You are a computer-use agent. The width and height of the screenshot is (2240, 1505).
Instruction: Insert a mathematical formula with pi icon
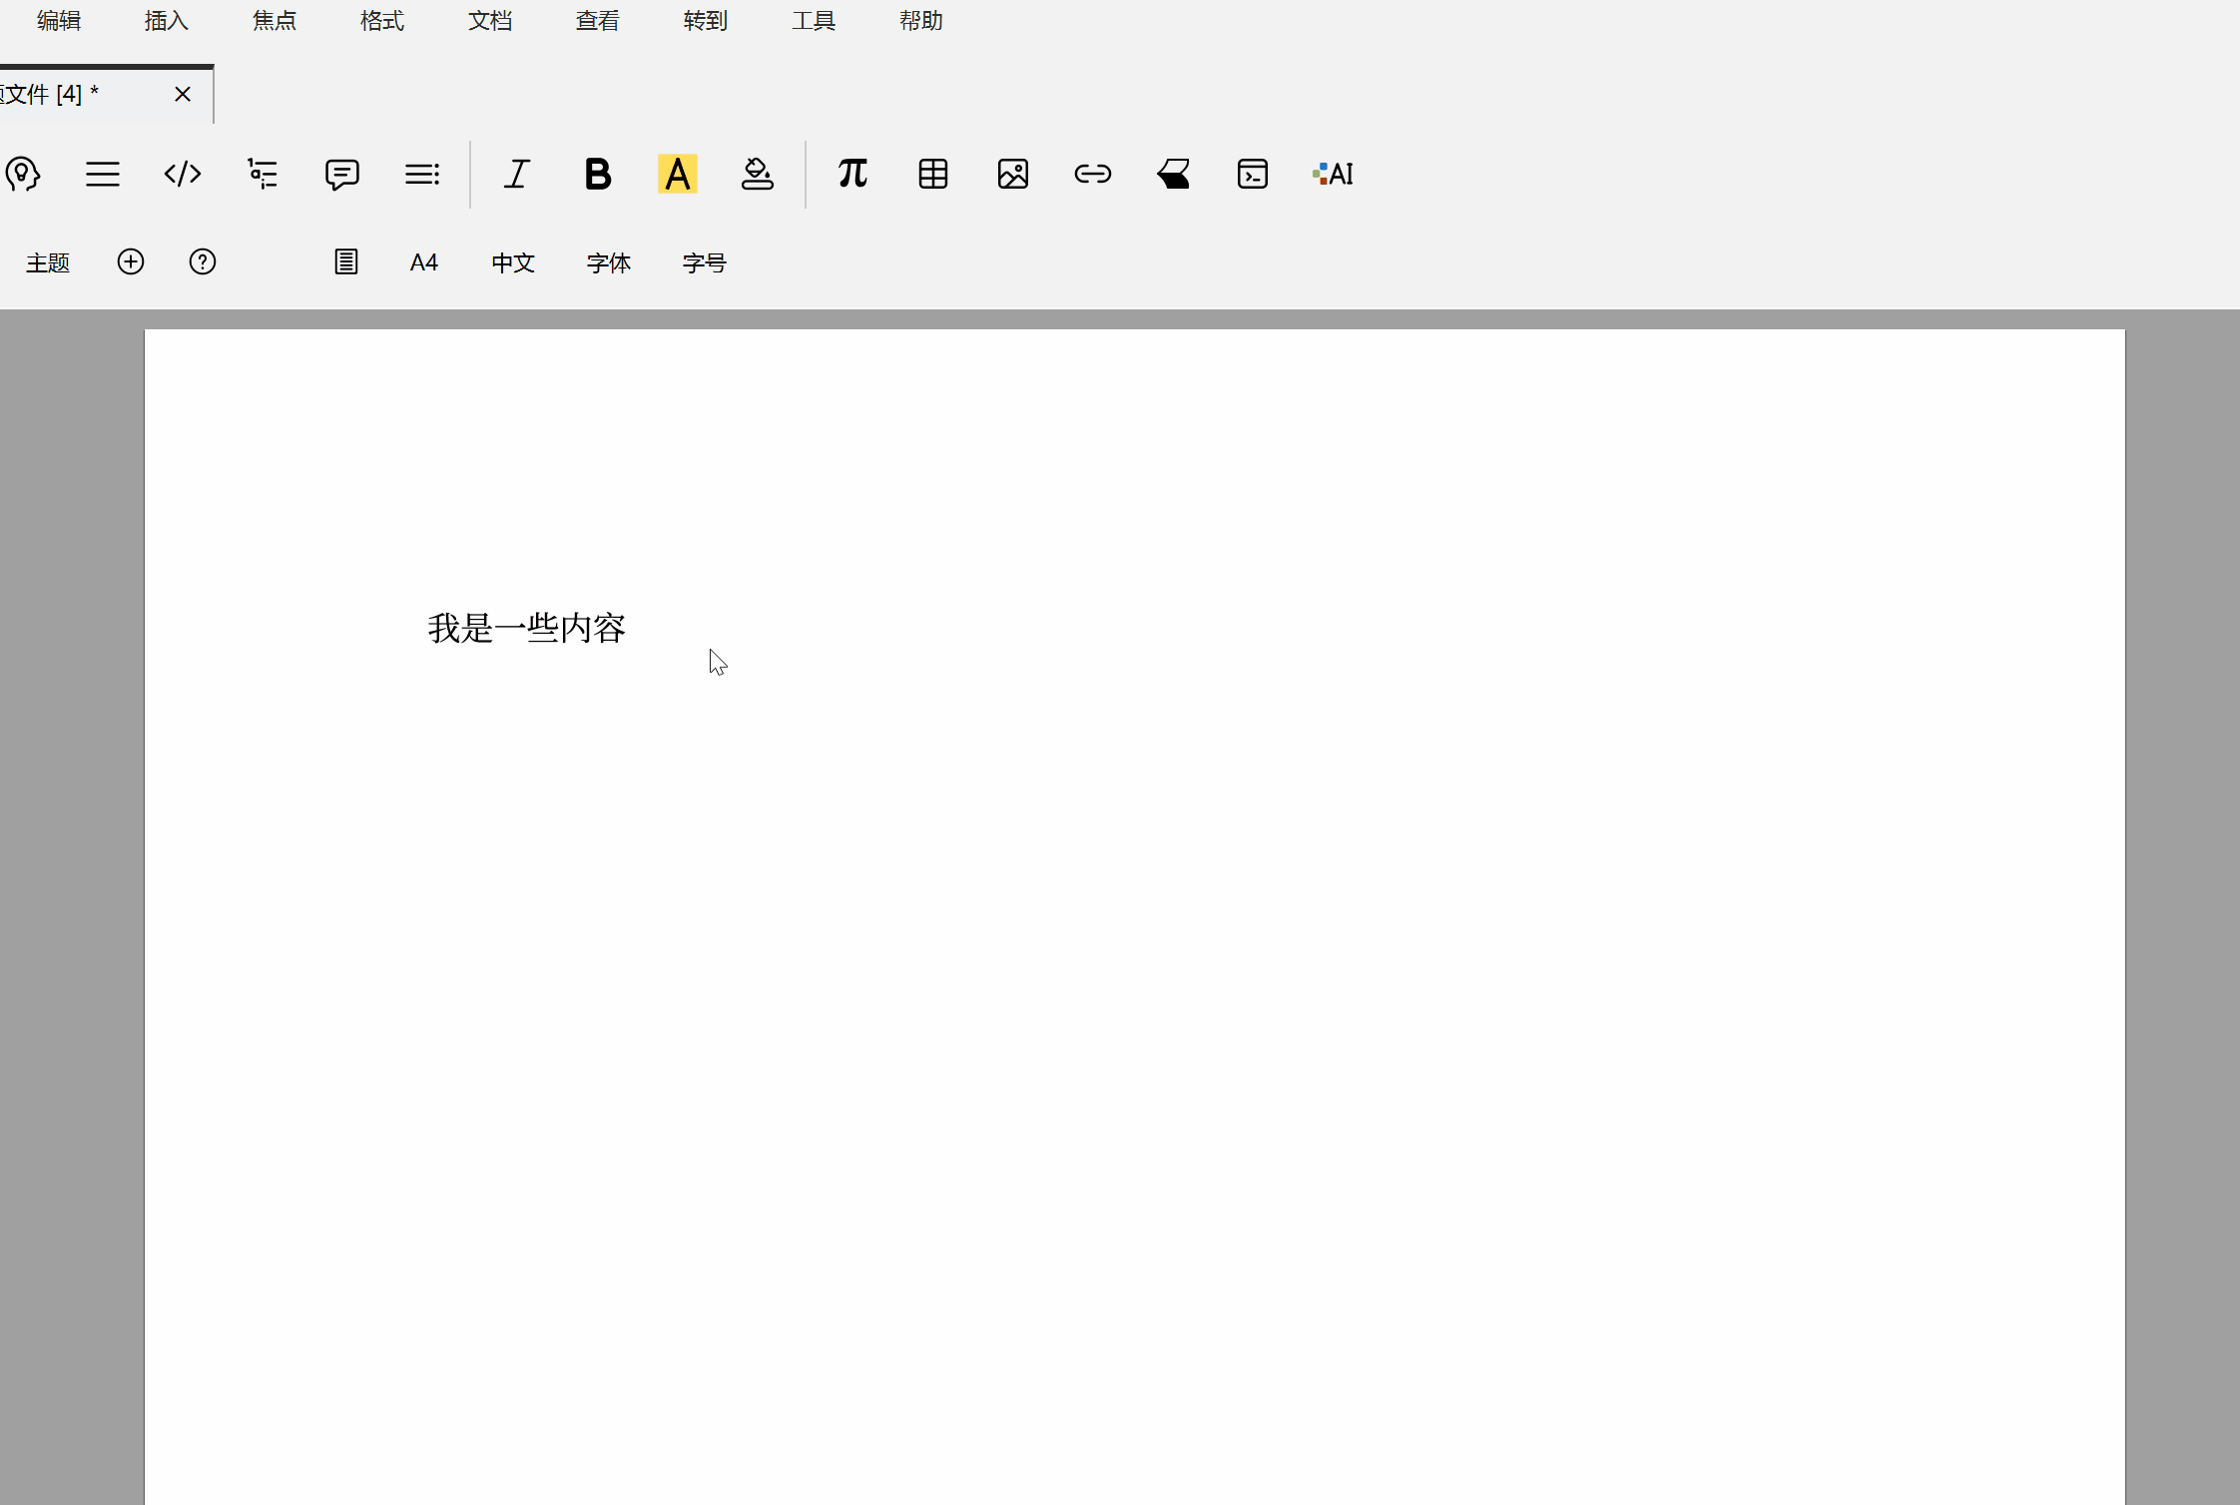pyautogui.click(x=852, y=174)
